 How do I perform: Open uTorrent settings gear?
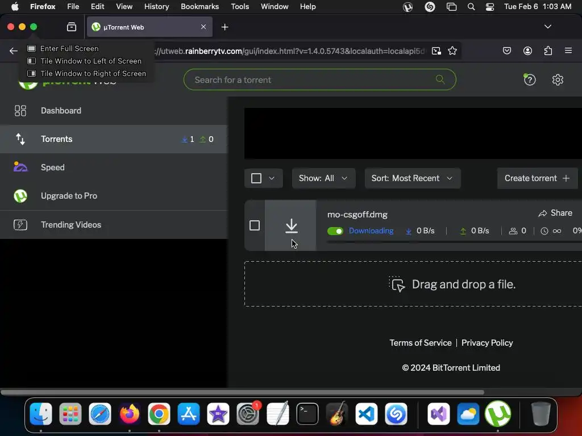click(558, 79)
